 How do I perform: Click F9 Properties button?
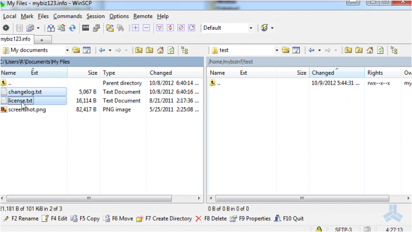[x=250, y=219]
